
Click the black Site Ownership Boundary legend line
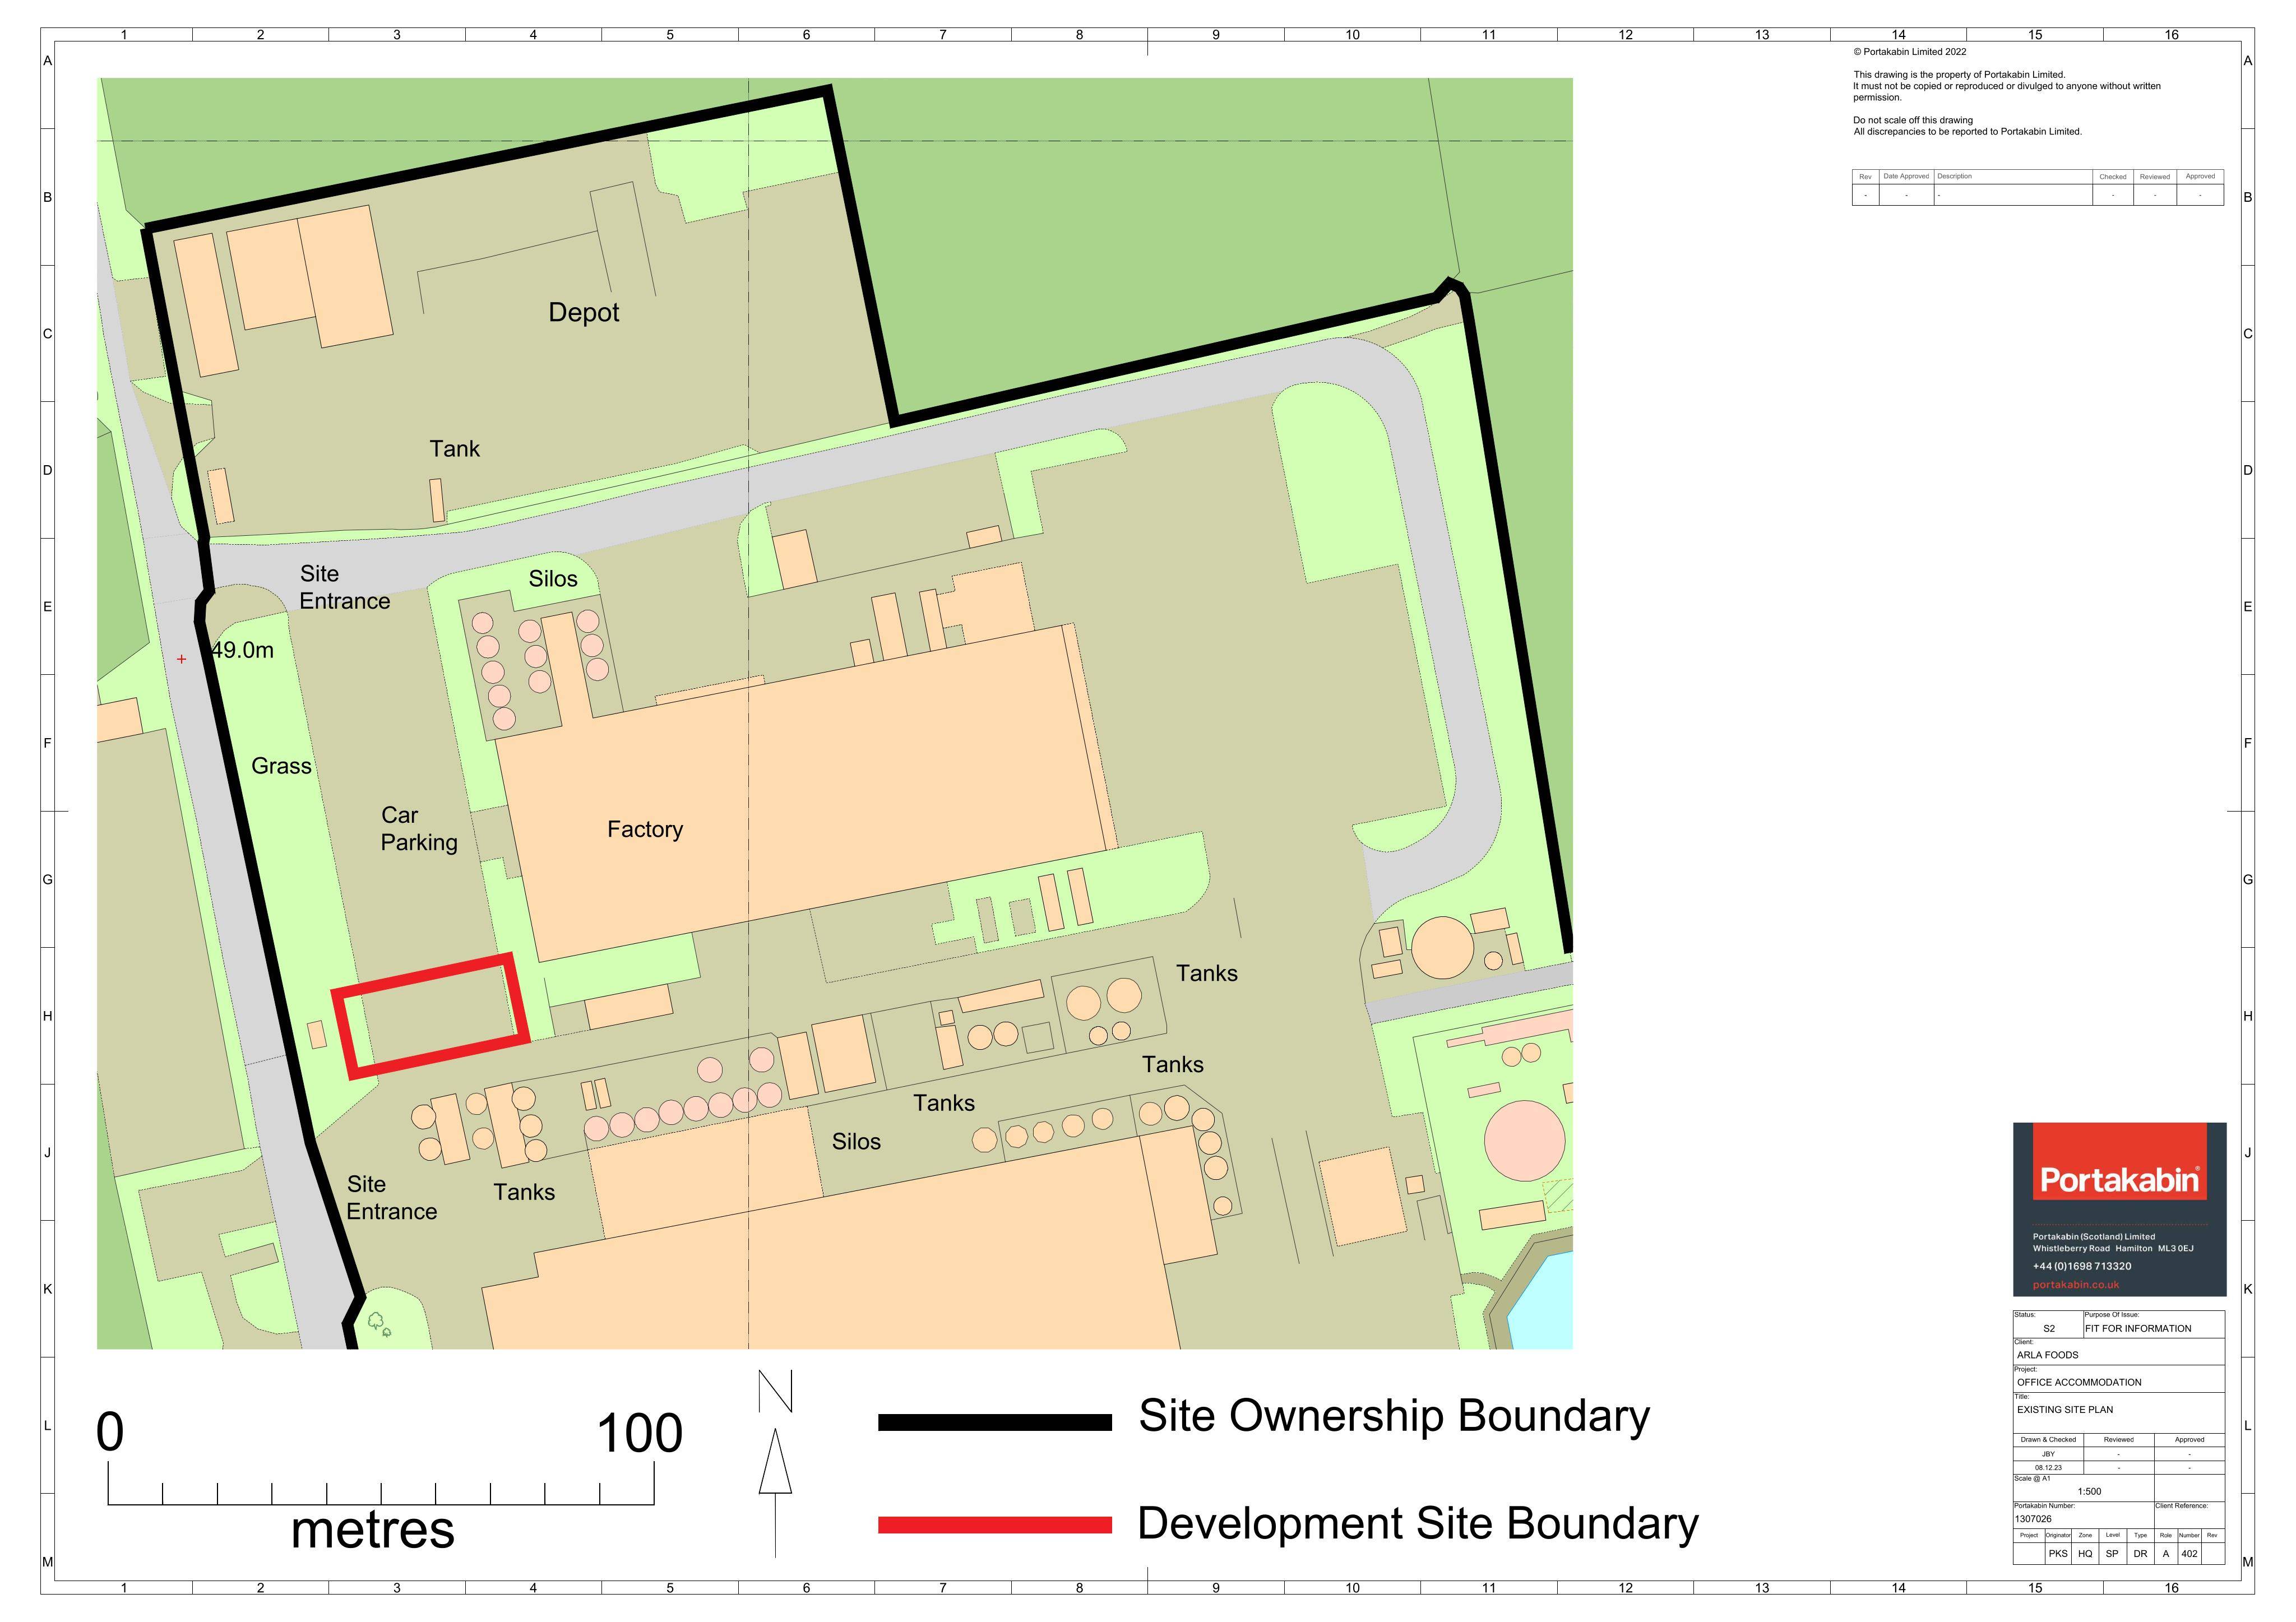coord(994,1422)
